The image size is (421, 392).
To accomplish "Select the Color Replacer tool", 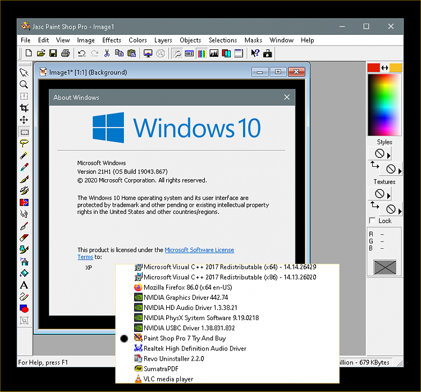I will point(24,202).
